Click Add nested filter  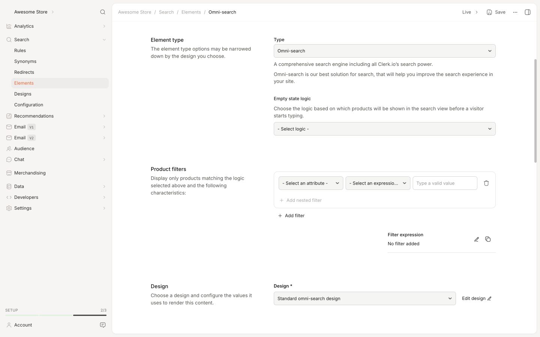pos(300,200)
